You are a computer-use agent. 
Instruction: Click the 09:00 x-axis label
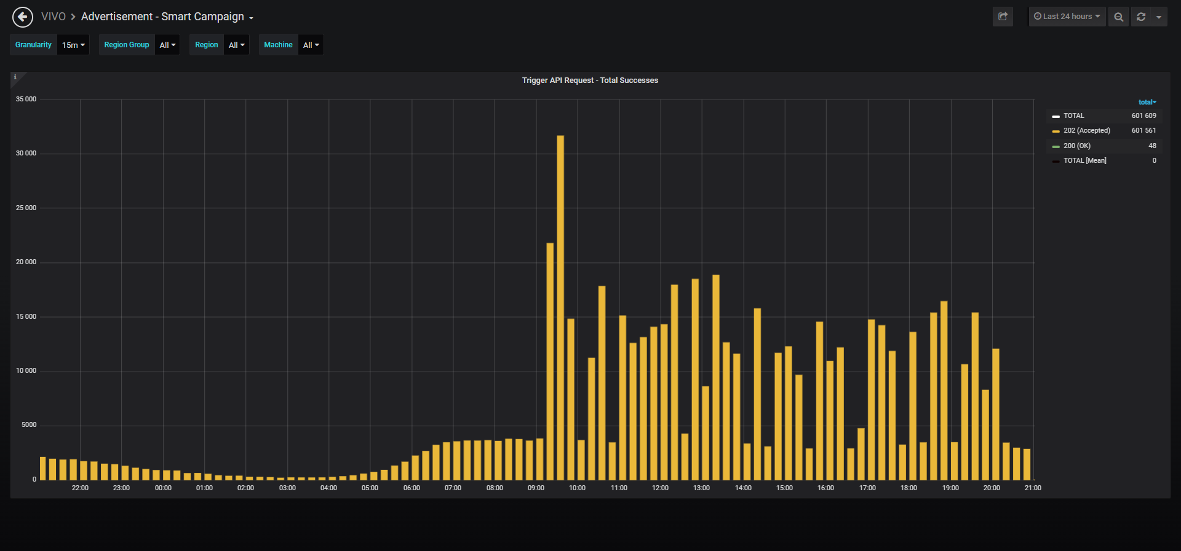point(536,488)
